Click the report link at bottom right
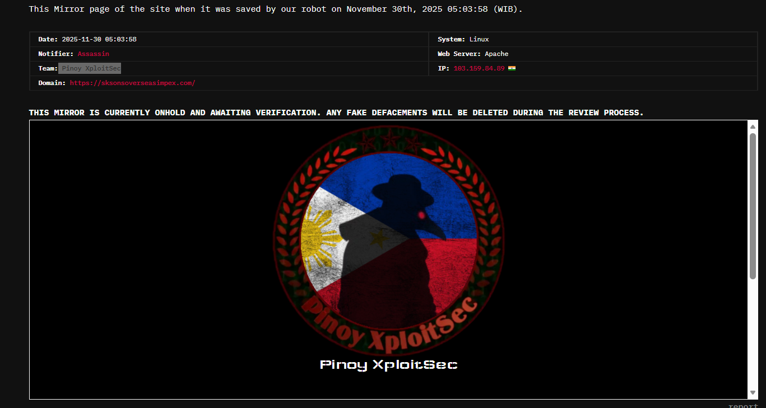This screenshot has height=408, width=766. (744, 405)
